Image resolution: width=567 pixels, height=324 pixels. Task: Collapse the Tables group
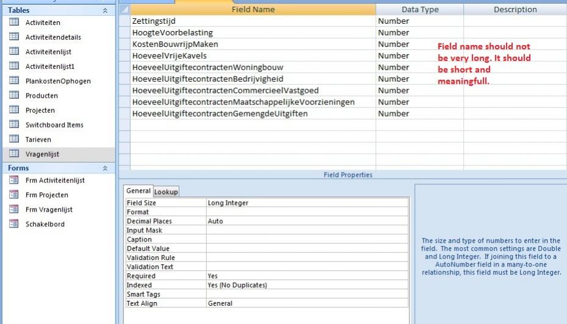click(104, 10)
